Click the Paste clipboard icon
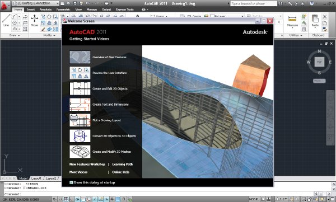 [315, 21]
